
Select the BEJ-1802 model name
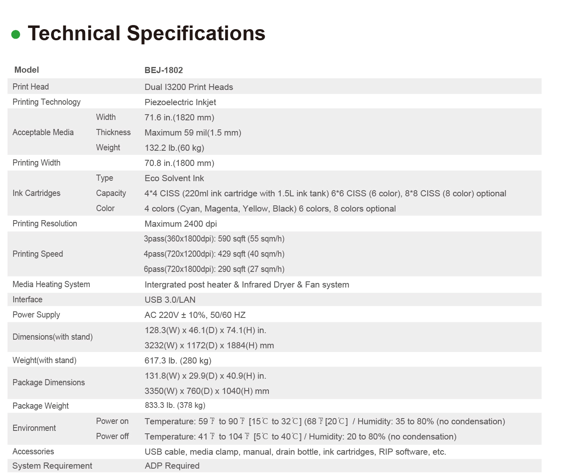pos(164,70)
